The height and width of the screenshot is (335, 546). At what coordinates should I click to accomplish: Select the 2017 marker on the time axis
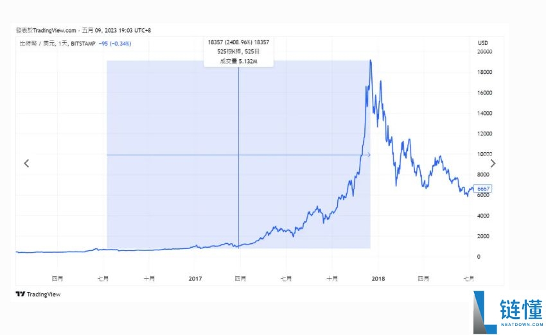pos(195,279)
